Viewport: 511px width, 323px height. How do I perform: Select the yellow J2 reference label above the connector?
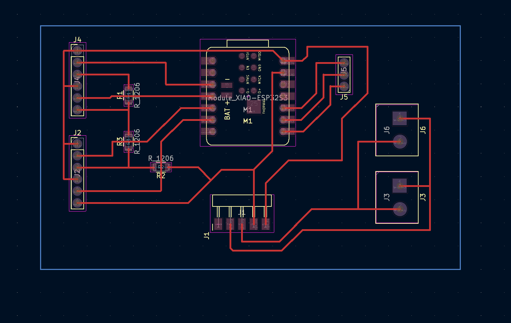(x=77, y=132)
